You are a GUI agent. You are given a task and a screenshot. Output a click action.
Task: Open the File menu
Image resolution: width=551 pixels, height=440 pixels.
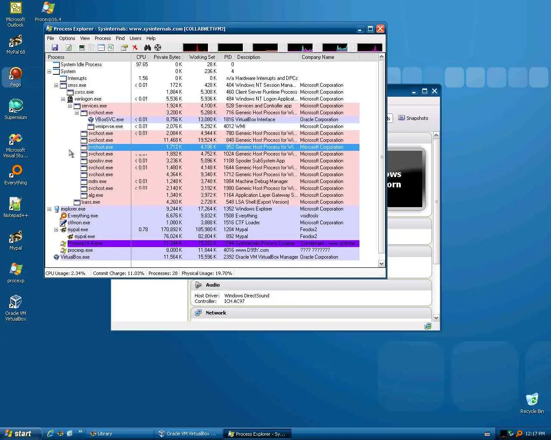coord(50,38)
